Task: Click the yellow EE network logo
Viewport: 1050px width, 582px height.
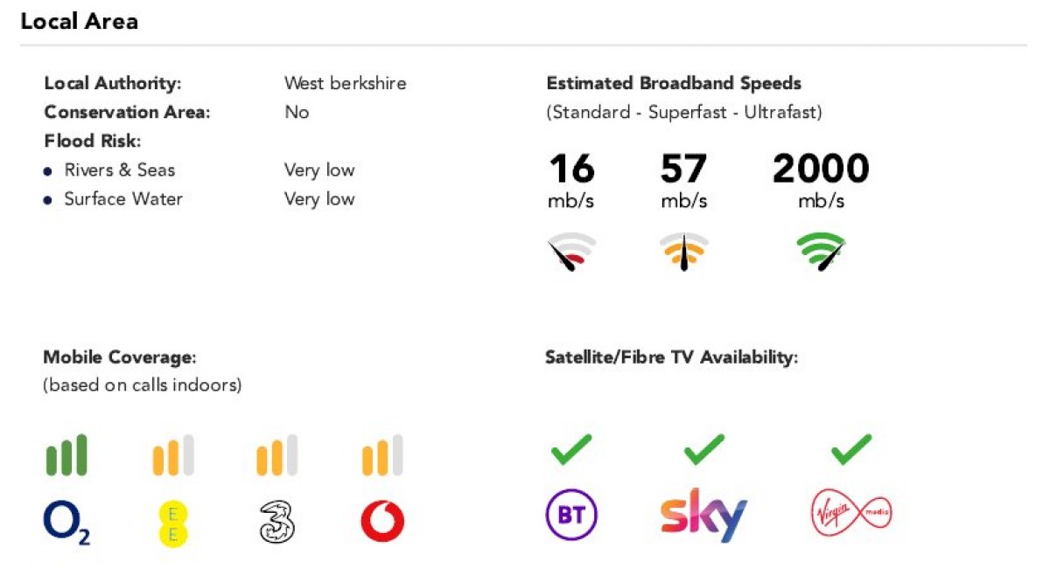Action: point(172,524)
